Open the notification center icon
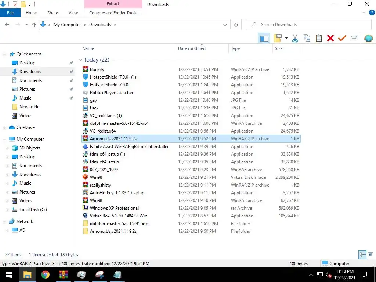This screenshot has width=376, height=282. point(364,275)
